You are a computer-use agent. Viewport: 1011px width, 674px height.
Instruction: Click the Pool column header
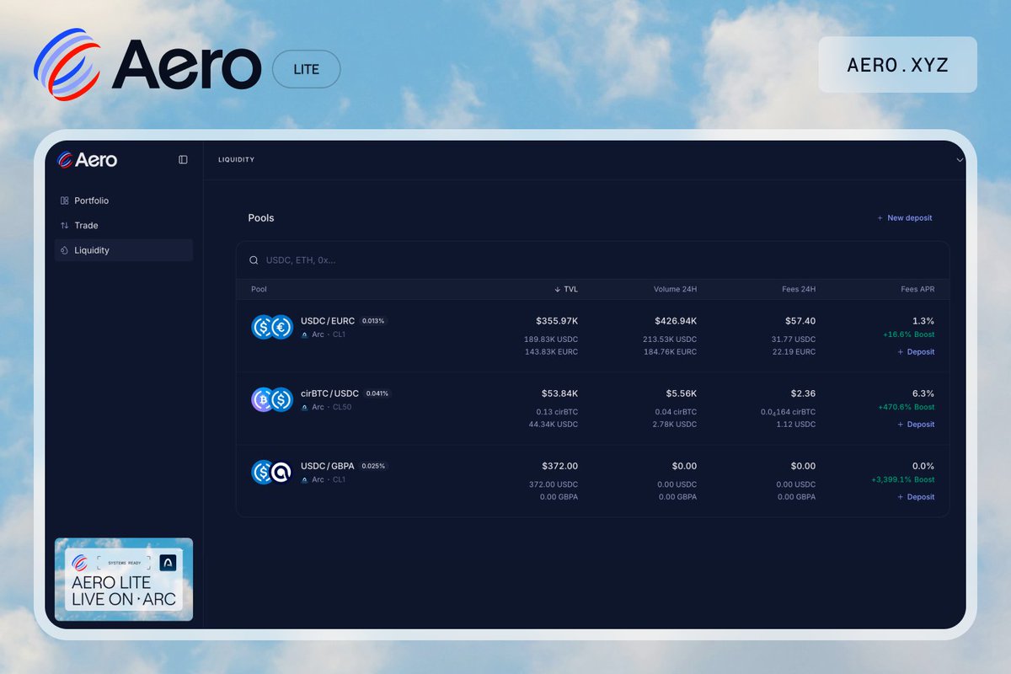tap(259, 289)
